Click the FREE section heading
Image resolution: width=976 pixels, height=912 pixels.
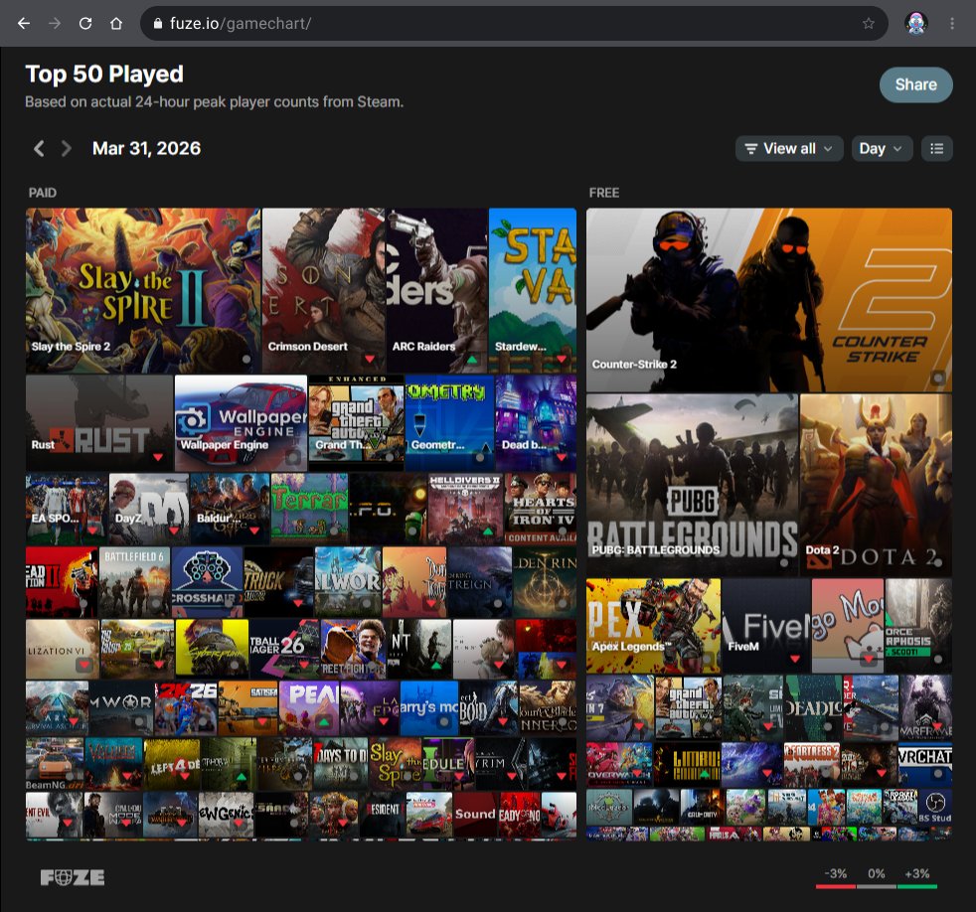click(603, 193)
